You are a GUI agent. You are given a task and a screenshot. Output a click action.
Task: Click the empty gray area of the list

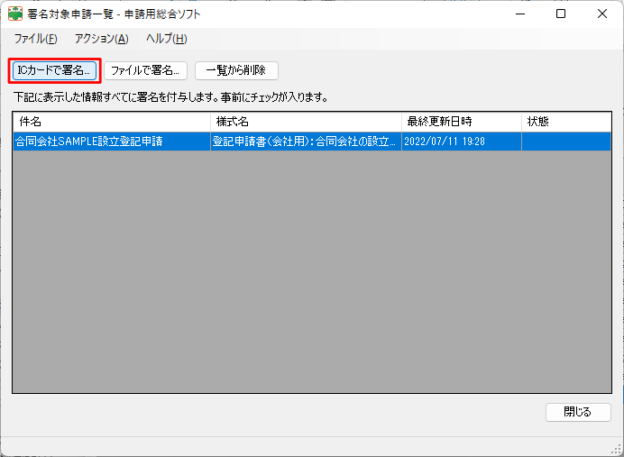point(311,270)
